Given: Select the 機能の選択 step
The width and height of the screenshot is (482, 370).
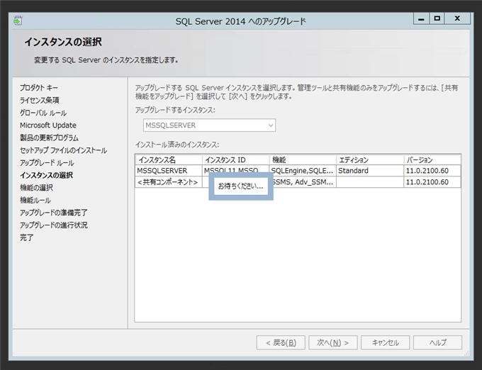Looking at the screenshot, I should tap(36, 188).
